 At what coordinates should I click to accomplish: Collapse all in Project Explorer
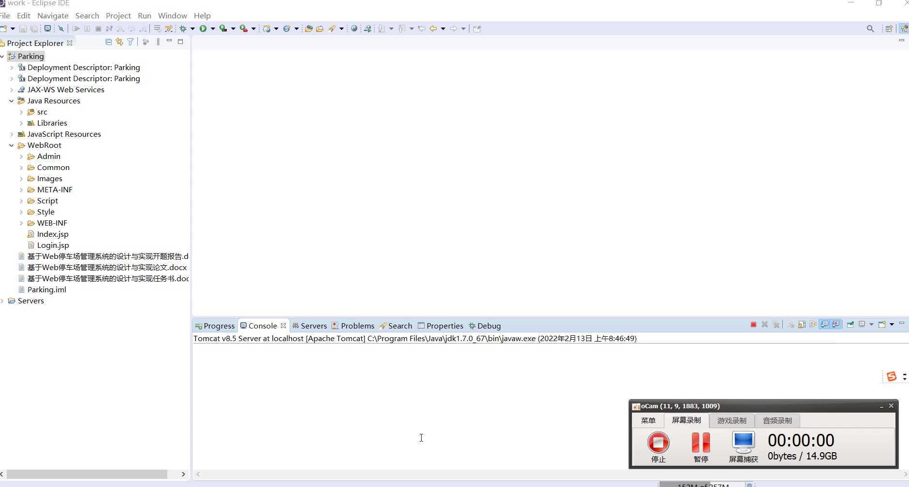click(108, 42)
